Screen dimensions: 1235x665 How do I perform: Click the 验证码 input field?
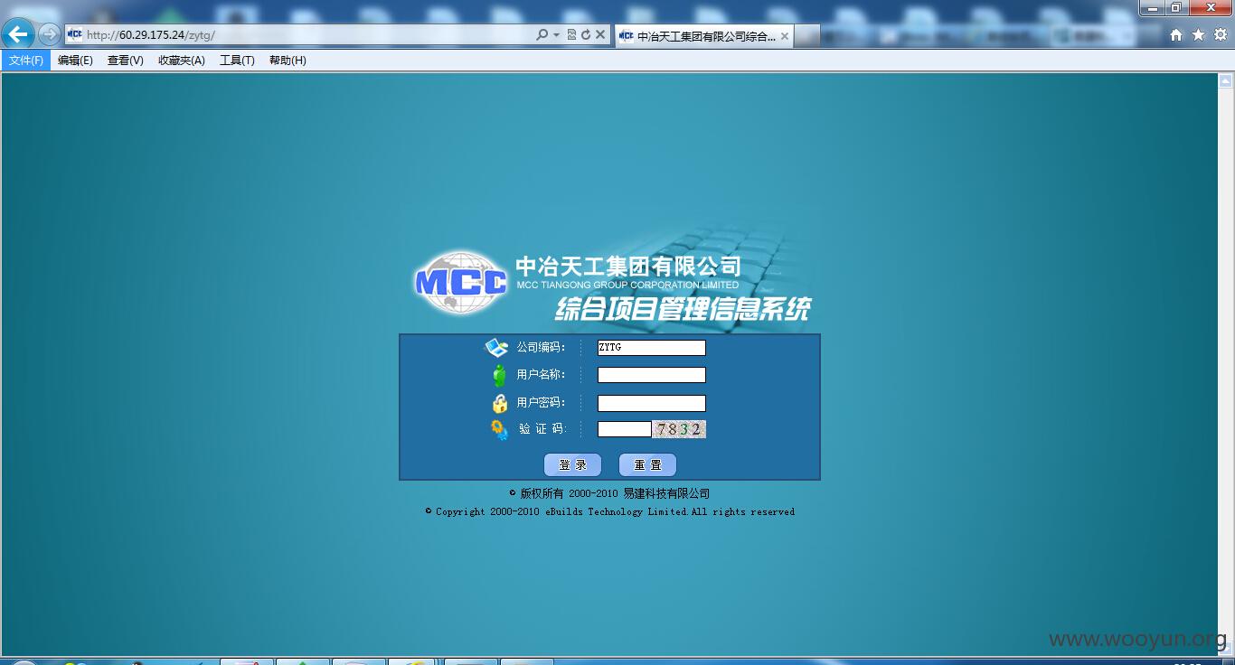pyautogui.click(x=624, y=429)
